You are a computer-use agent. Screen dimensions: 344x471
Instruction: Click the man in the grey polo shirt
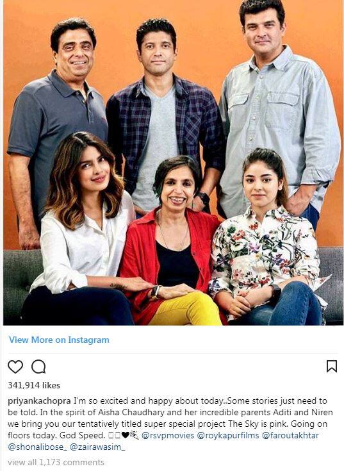coord(57,120)
